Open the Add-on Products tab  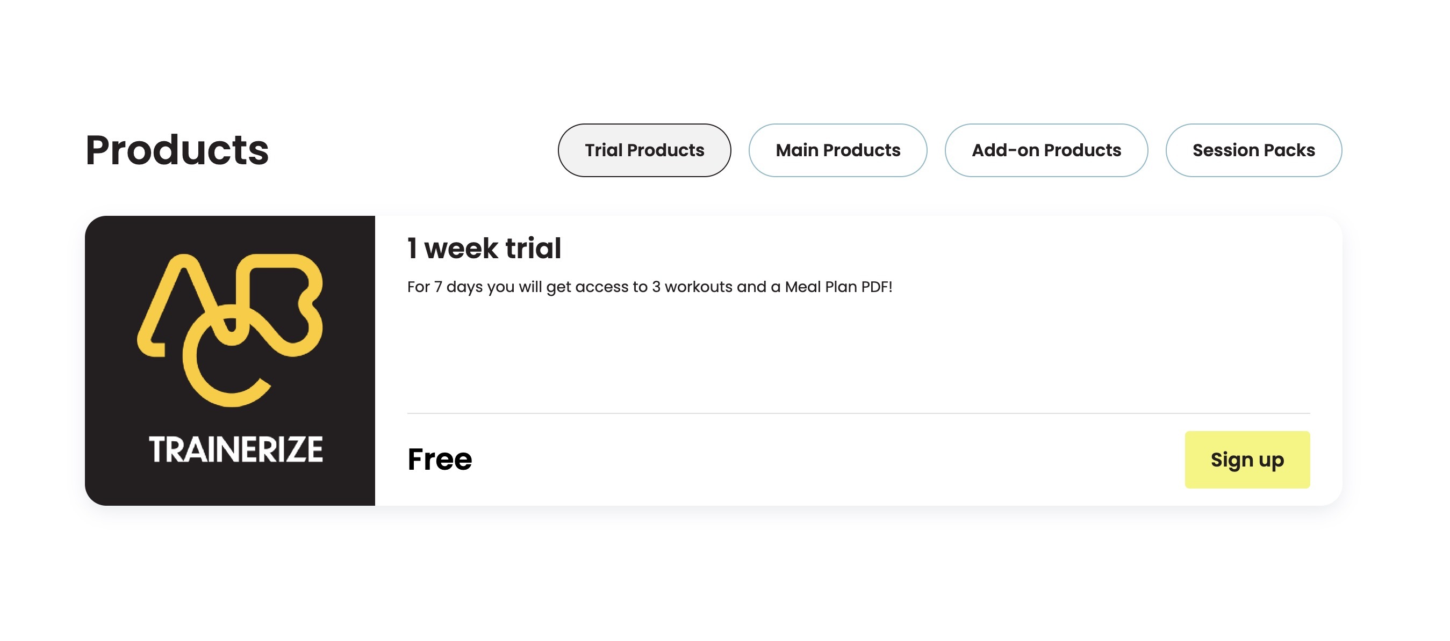pyautogui.click(x=1045, y=150)
